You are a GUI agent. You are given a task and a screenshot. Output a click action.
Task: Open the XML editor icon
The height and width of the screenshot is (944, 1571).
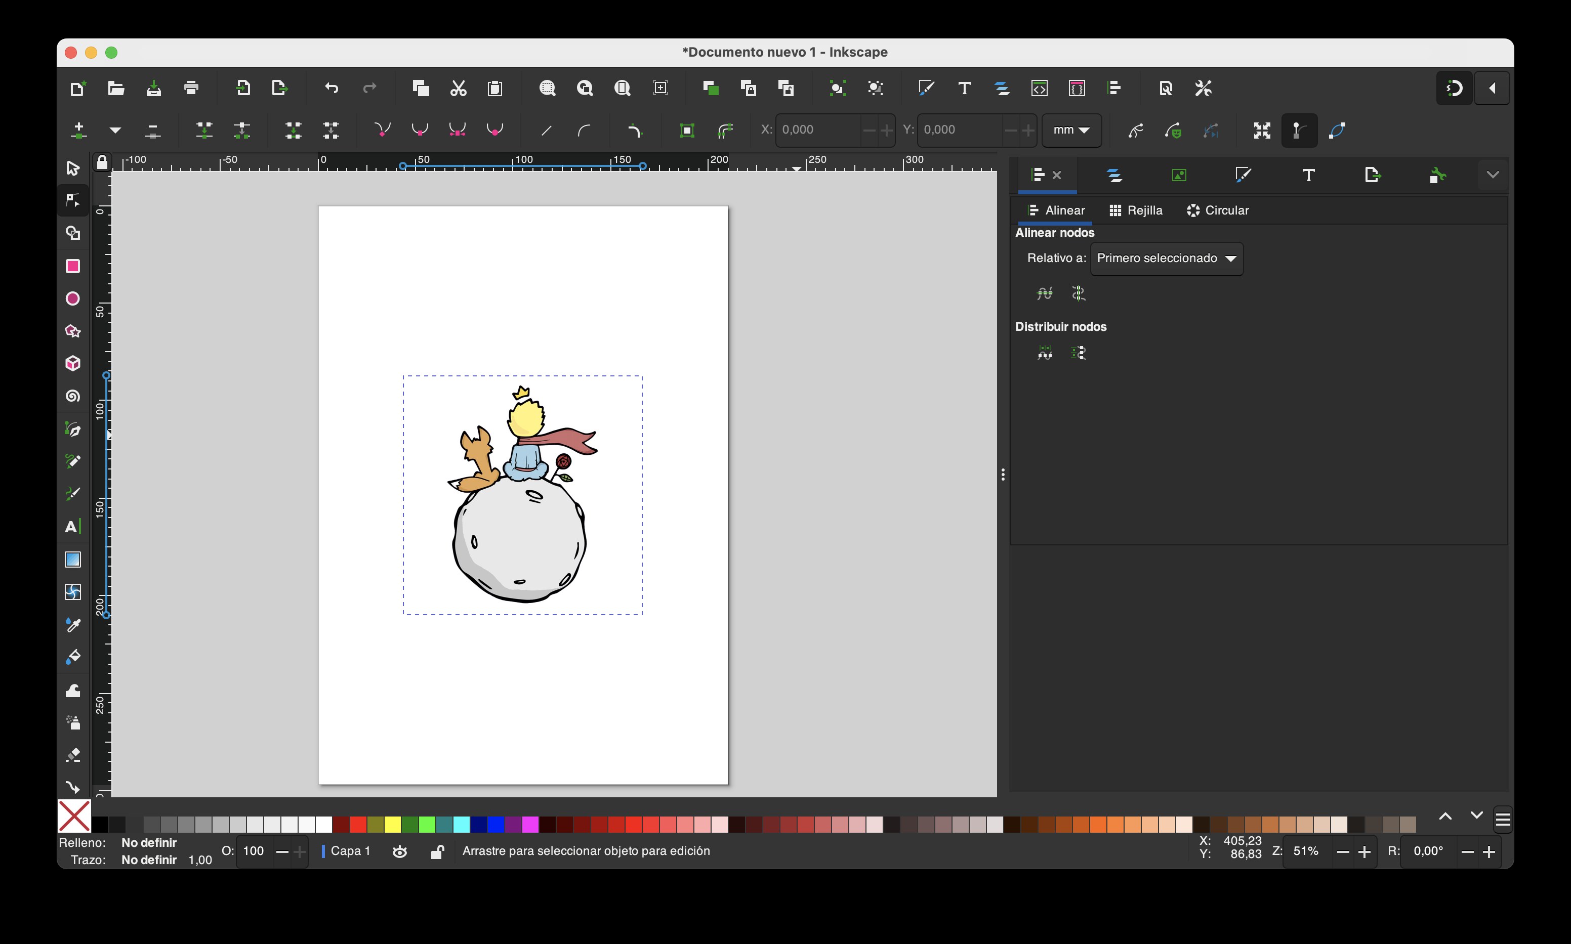1039,88
